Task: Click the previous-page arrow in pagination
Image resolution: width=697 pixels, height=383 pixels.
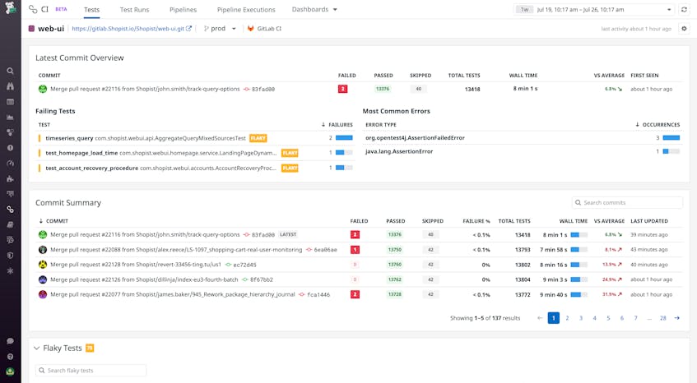Action: (x=540, y=318)
